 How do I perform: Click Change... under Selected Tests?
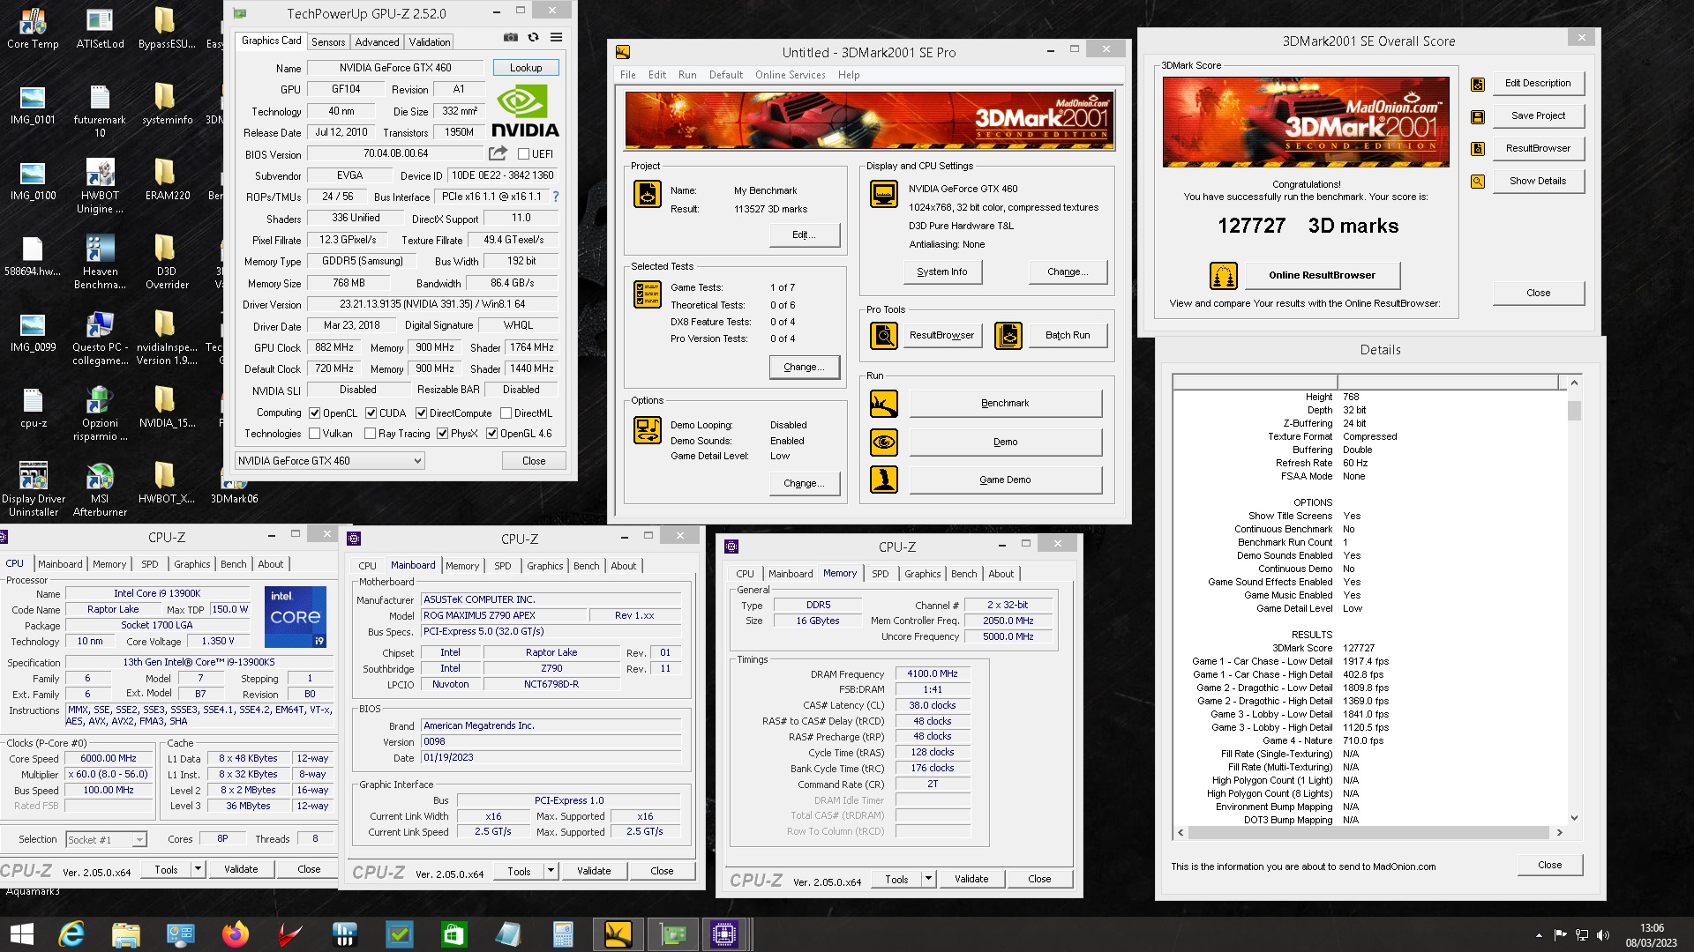pos(804,368)
